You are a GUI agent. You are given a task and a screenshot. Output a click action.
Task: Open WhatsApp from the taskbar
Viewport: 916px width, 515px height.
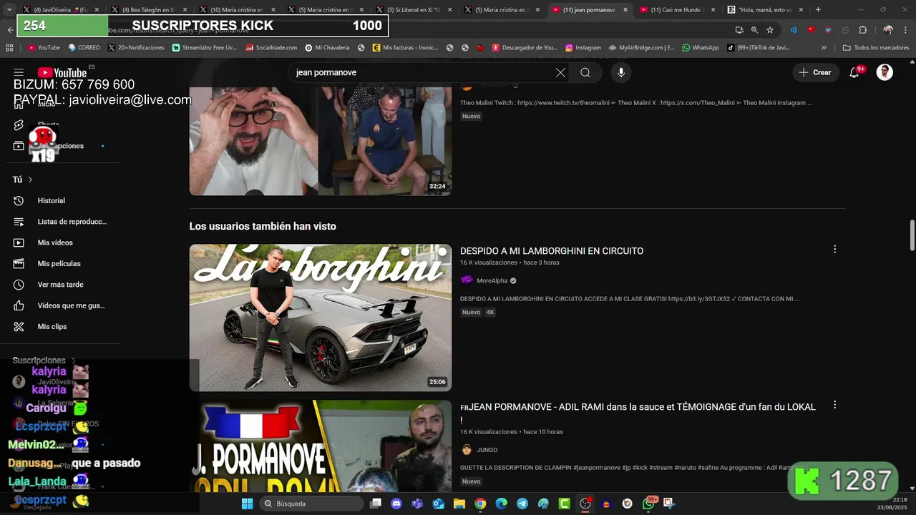[x=648, y=504]
